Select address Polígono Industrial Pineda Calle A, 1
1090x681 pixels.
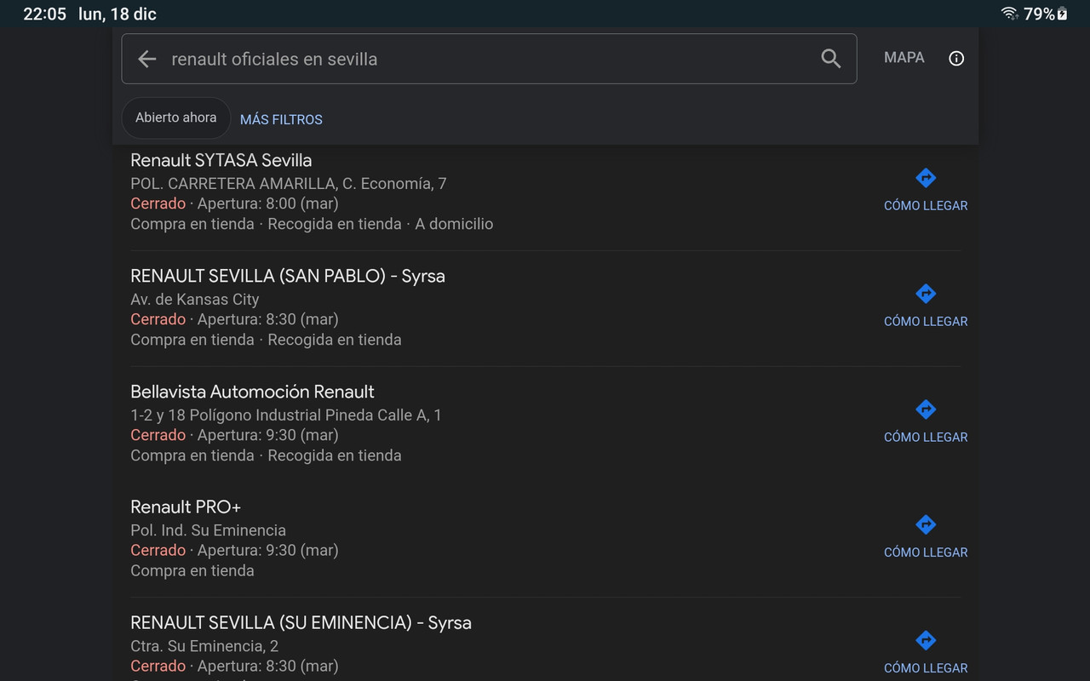click(286, 415)
